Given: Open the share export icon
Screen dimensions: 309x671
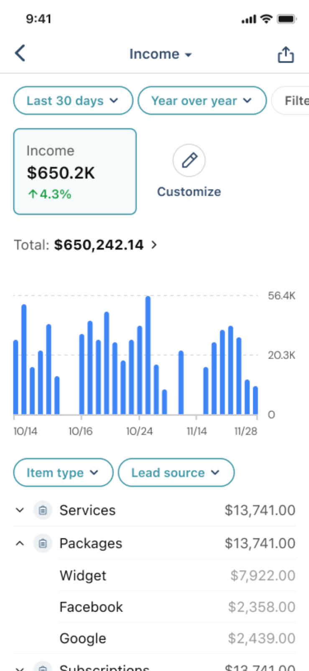Looking at the screenshot, I should [285, 54].
